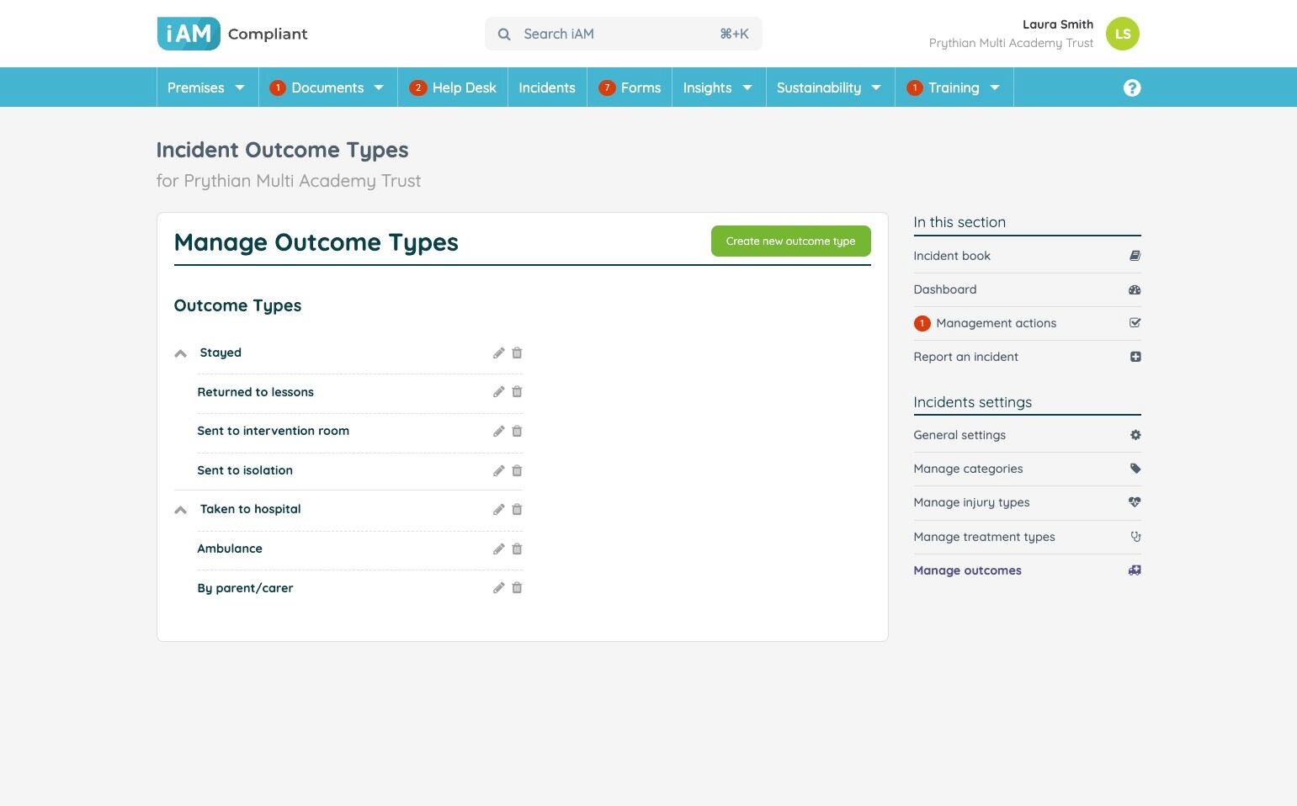Open the Documents dropdown menu
Screen dimensions: 1297x806
click(328, 87)
